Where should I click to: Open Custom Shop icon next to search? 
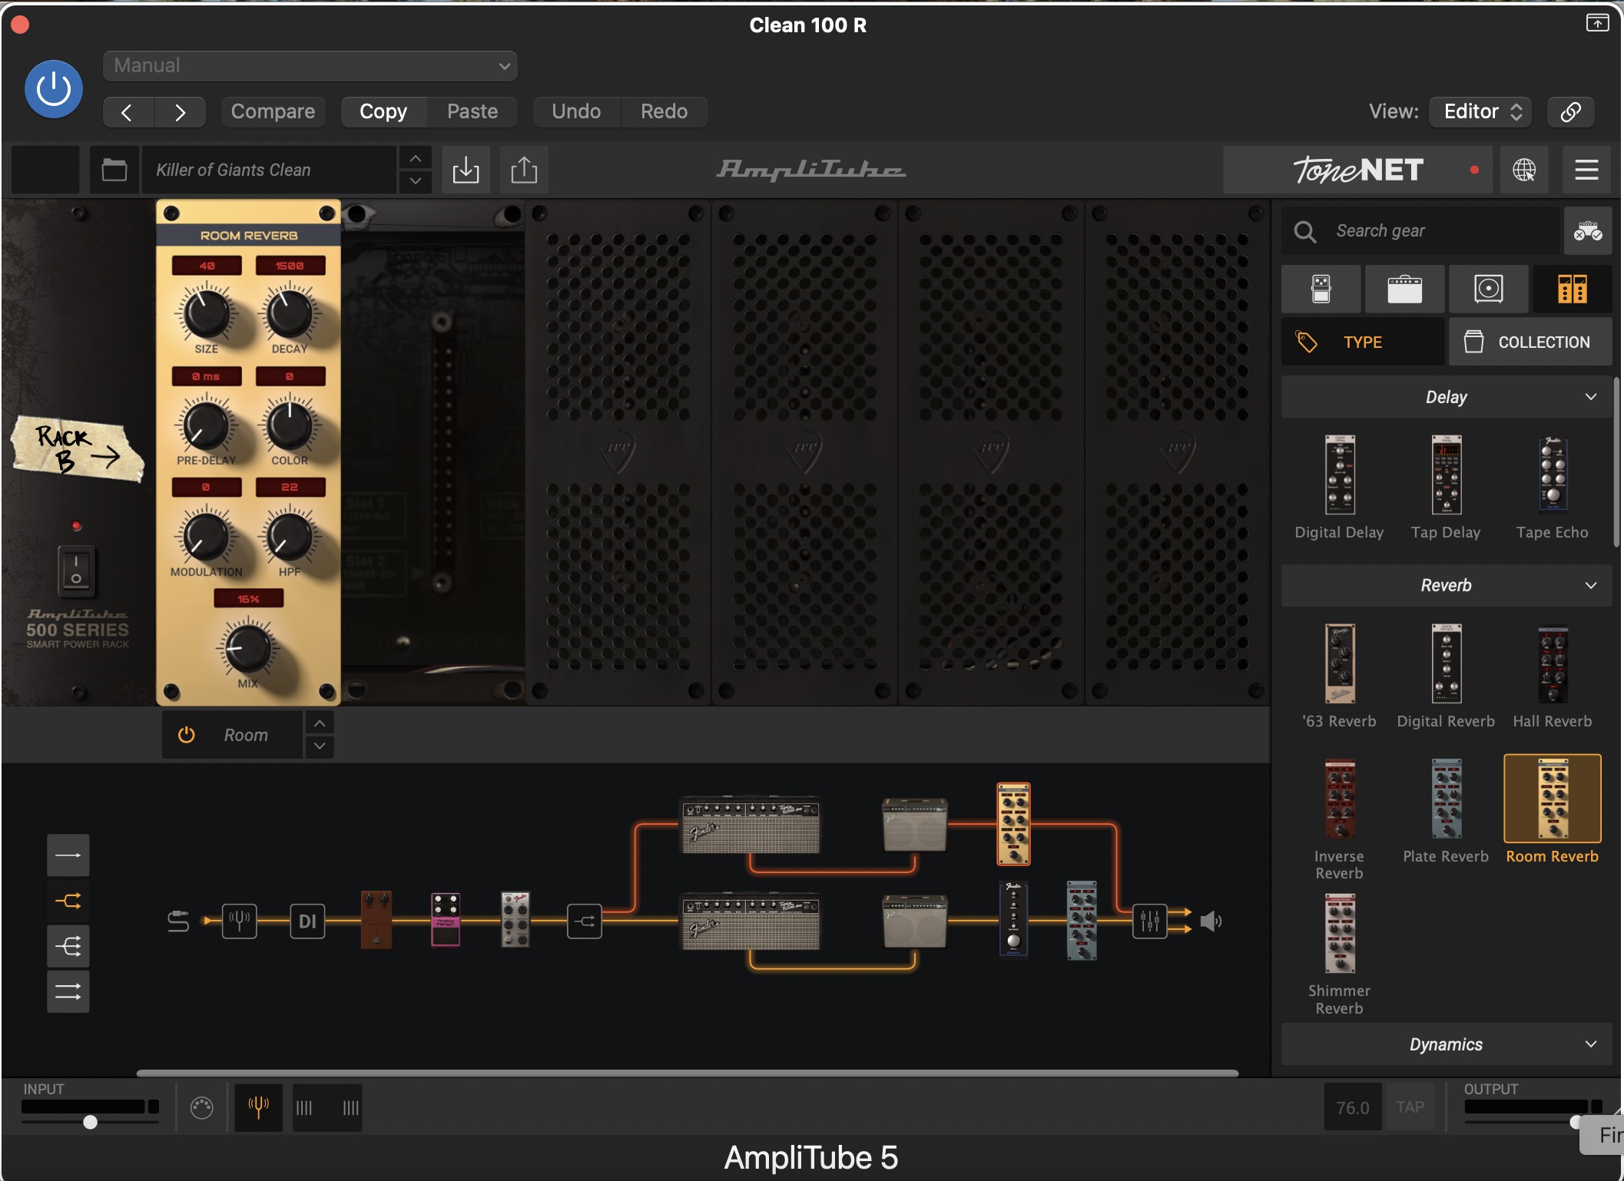pos(1588,230)
